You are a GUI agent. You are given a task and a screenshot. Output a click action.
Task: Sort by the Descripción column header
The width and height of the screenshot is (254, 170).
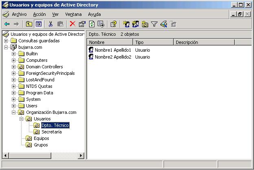tap(204, 42)
